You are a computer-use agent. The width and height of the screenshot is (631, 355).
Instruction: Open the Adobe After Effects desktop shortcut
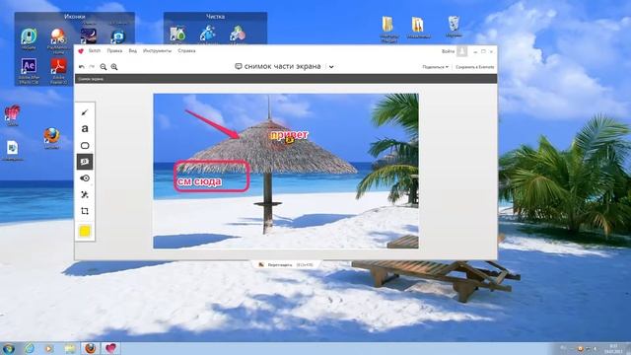[29, 70]
